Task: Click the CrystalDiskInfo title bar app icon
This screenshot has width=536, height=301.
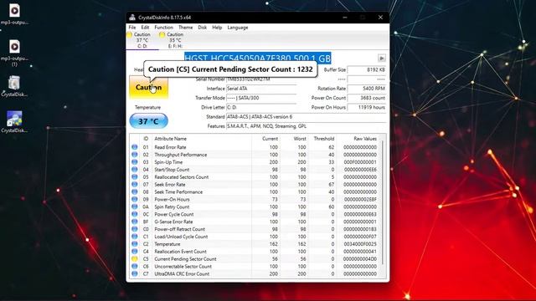Action: (x=132, y=18)
